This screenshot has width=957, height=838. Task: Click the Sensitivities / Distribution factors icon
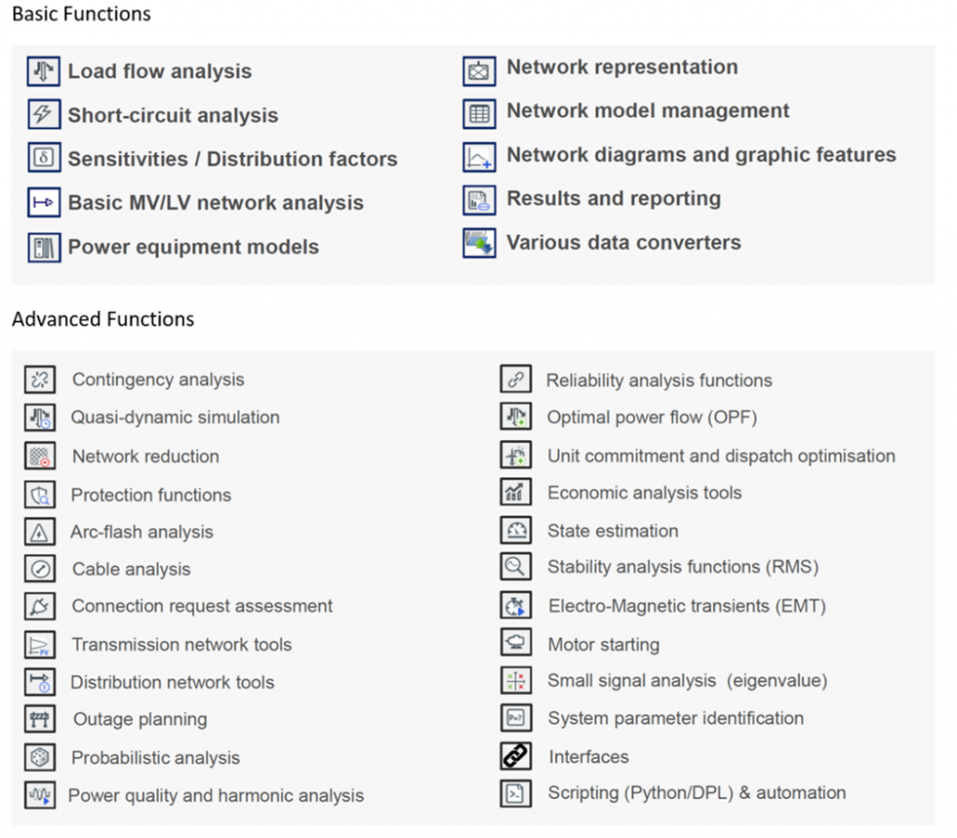[x=43, y=158]
